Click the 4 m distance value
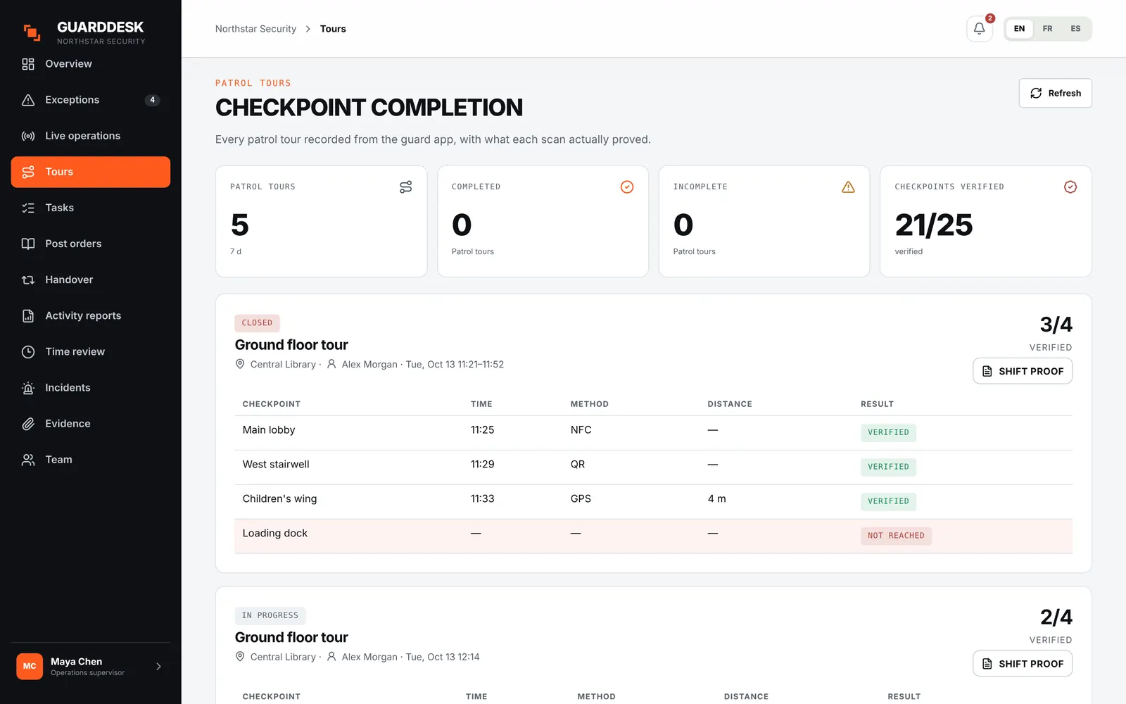The image size is (1126, 704). [x=716, y=498]
